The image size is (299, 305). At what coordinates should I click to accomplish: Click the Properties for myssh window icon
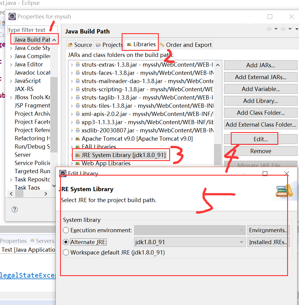click(x=12, y=16)
